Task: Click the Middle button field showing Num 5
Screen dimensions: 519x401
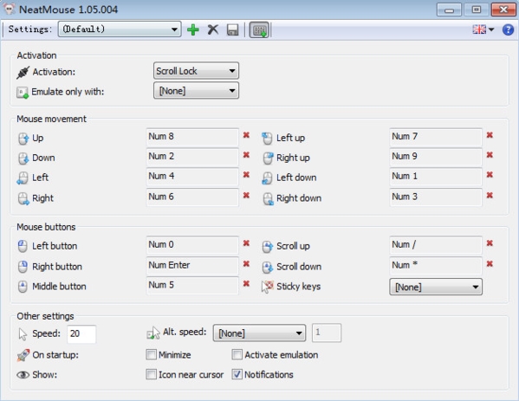Action: (192, 286)
